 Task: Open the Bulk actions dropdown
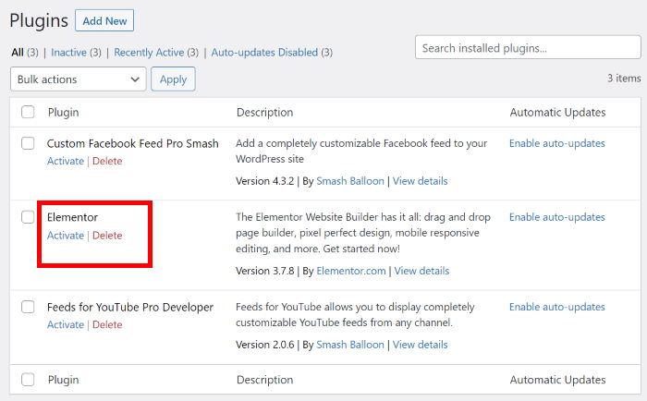point(78,79)
